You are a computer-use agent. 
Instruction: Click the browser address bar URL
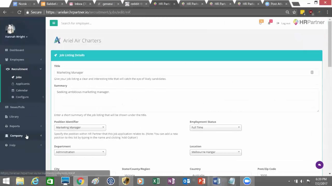(88, 12)
